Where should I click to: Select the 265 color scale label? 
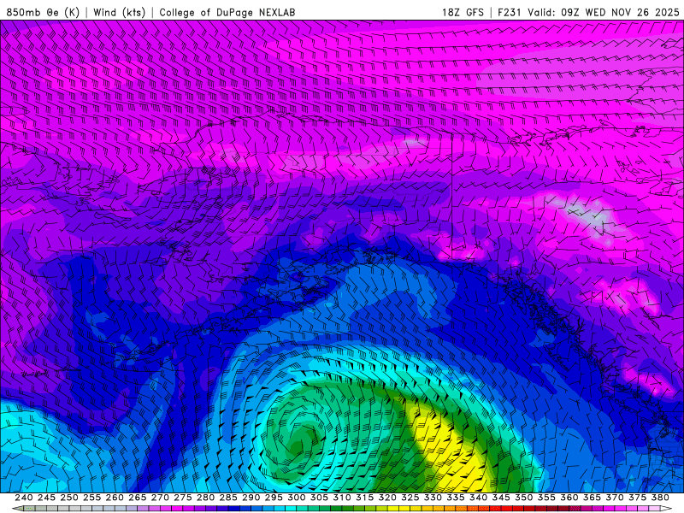tap(138, 498)
